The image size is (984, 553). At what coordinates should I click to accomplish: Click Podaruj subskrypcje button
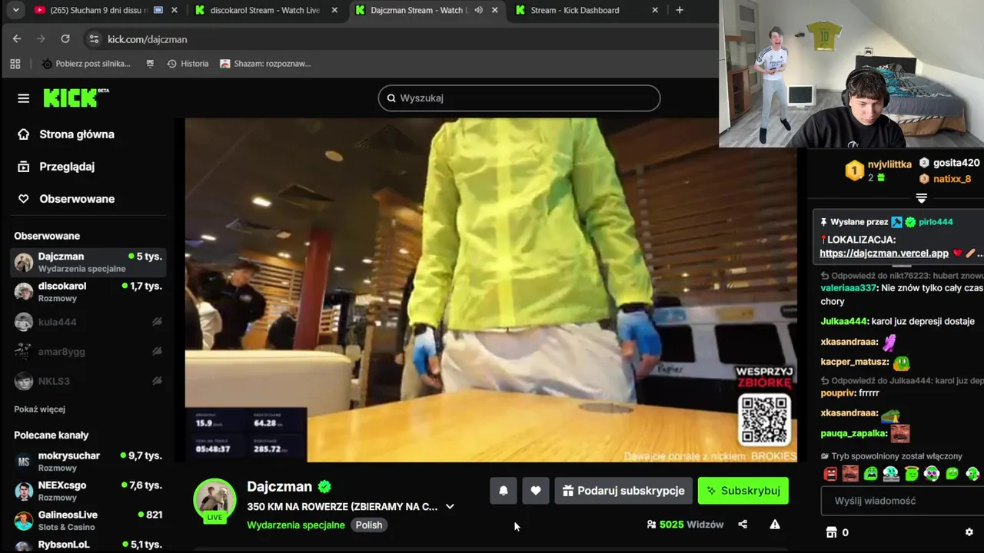tap(623, 491)
